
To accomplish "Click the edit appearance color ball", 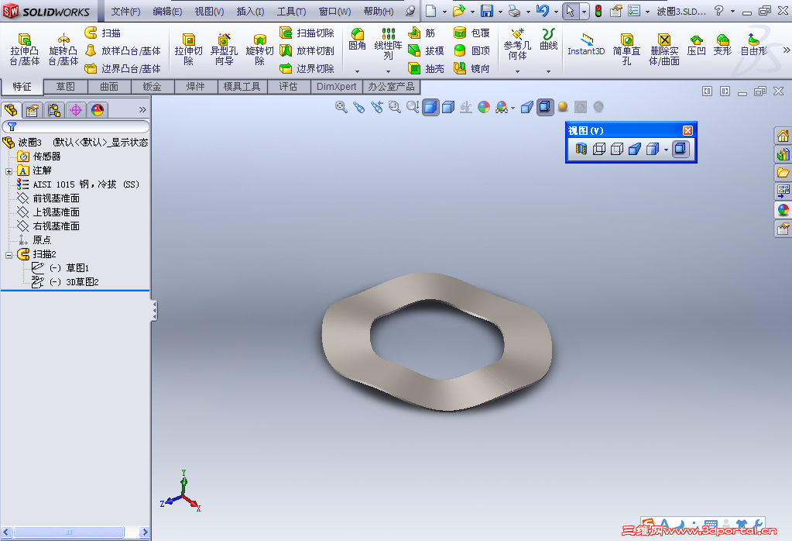I will point(483,107).
